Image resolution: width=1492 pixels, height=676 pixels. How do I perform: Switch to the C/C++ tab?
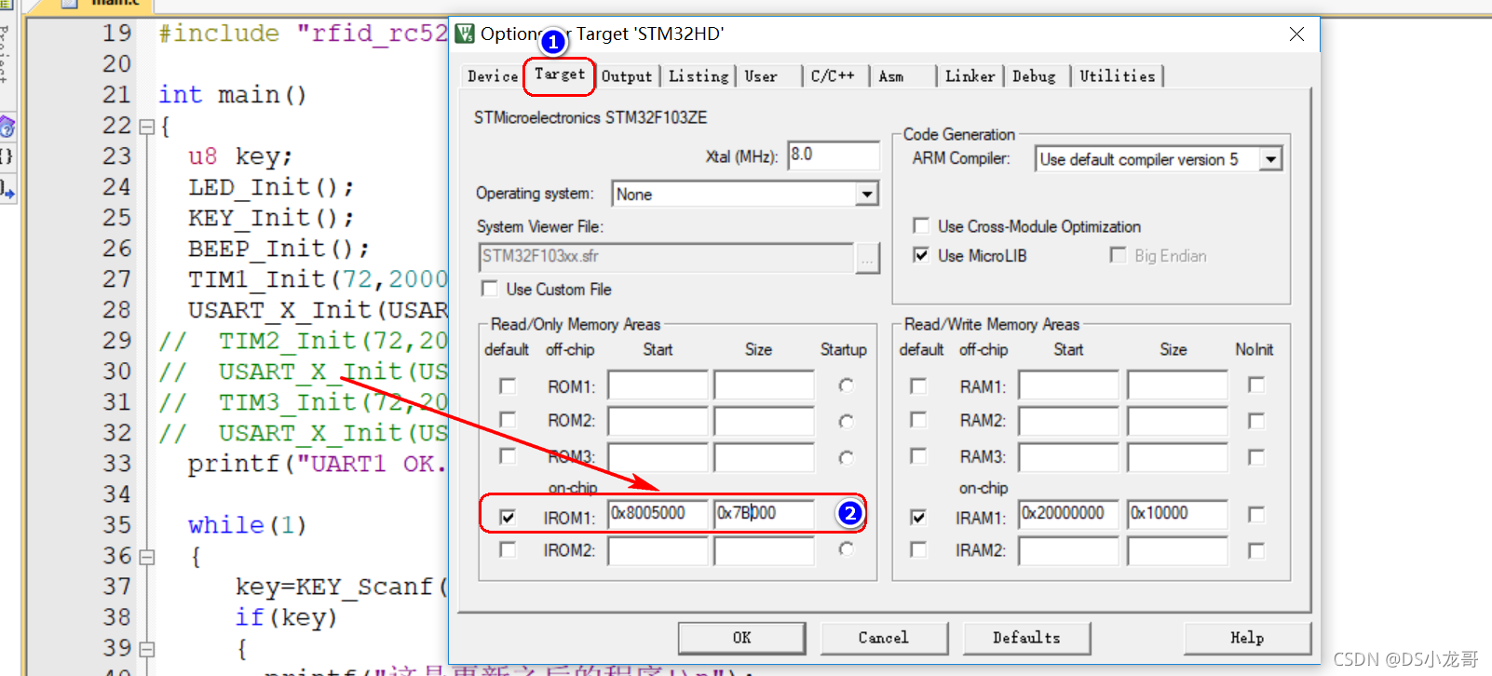coord(833,76)
